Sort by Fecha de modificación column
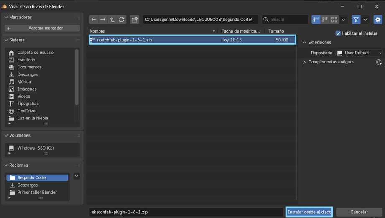This screenshot has width=385, height=218. tap(241, 31)
